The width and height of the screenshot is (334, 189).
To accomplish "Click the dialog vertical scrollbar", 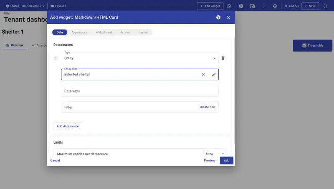I will 234,91.
